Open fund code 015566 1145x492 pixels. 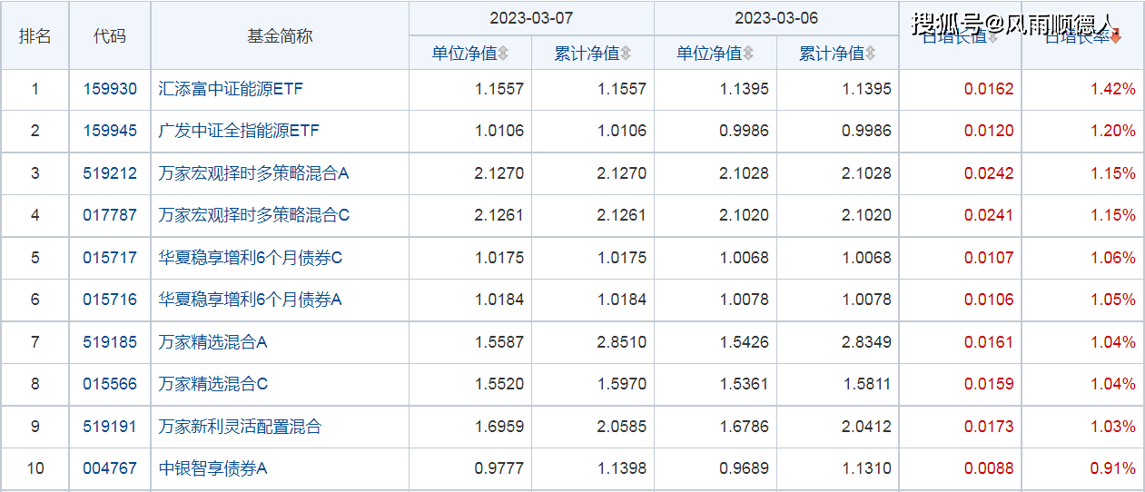coord(110,384)
